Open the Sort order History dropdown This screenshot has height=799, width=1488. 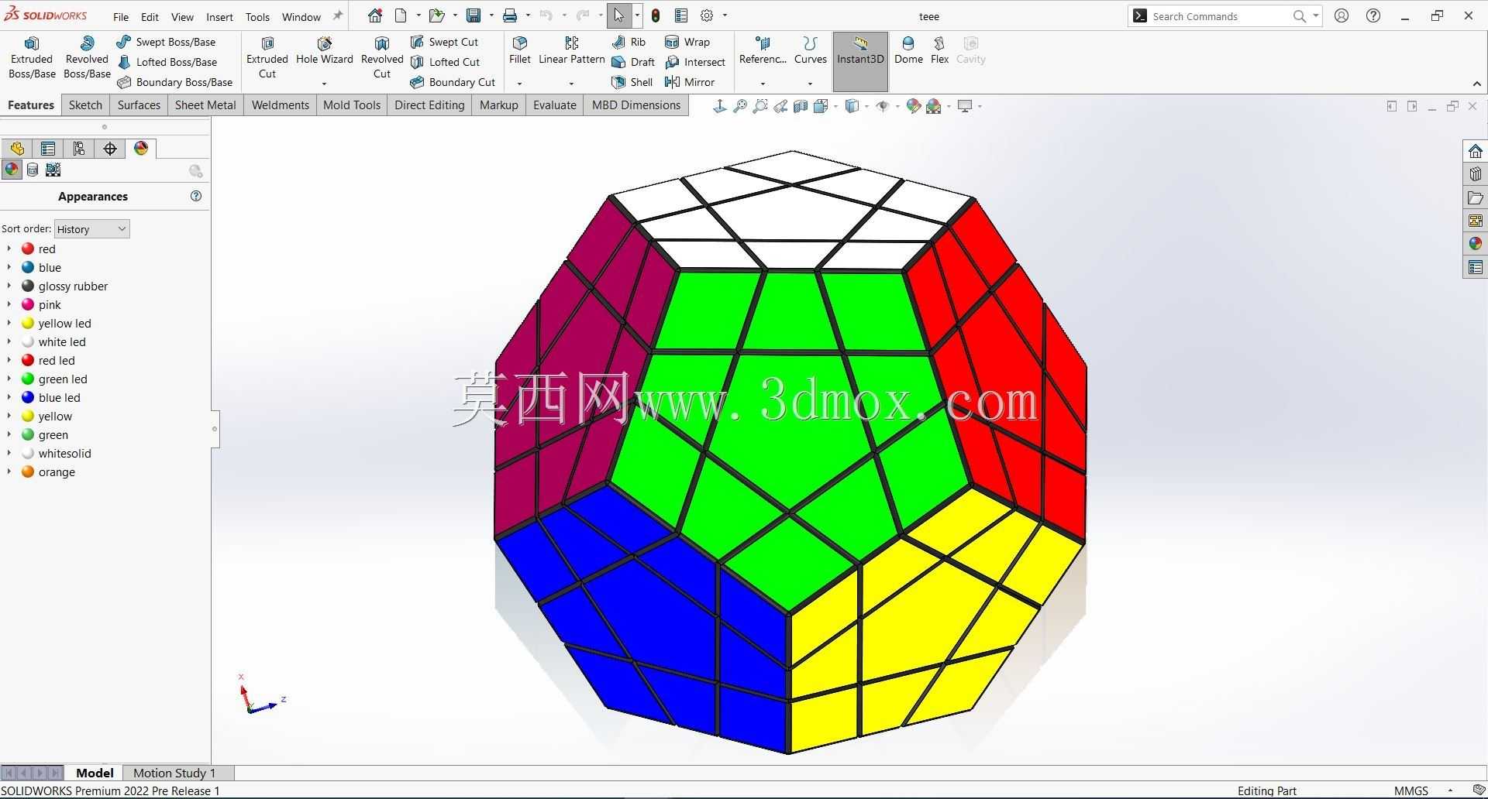coord(91,229)
